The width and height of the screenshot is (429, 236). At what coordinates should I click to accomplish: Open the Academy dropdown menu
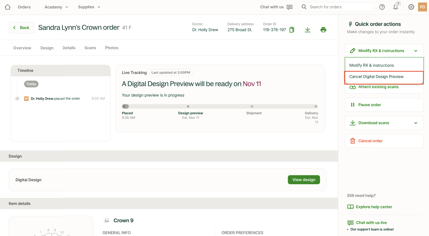(56, 7)
